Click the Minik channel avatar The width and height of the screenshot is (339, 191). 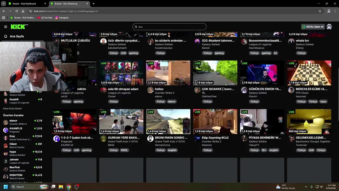103,139
